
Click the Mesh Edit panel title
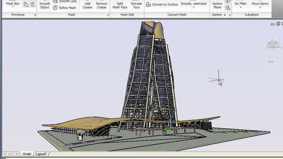coord(127,15)
